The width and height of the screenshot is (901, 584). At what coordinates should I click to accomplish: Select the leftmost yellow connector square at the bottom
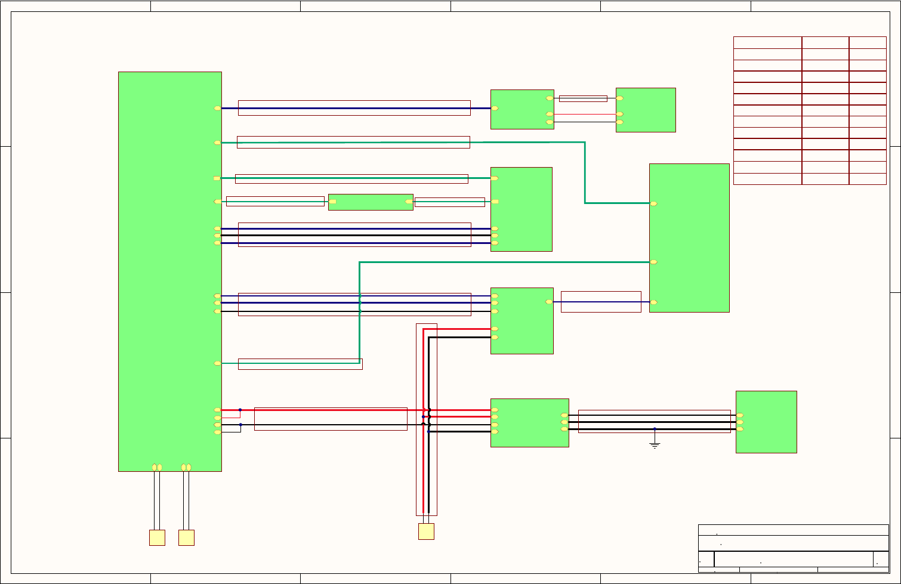[157, 537]
